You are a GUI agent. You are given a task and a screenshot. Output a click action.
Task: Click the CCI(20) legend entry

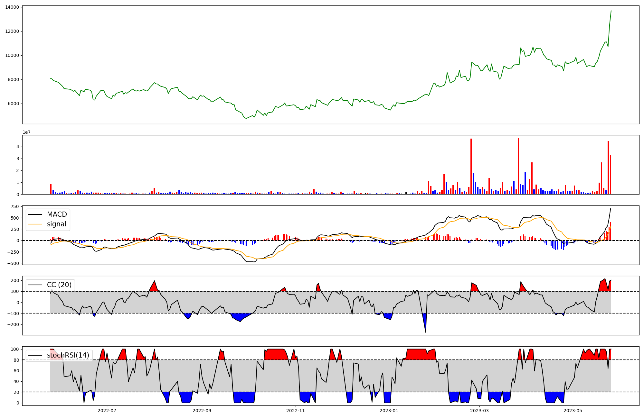[59, 285]
